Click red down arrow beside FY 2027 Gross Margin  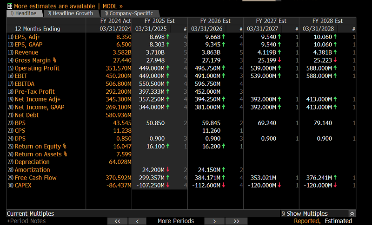tap(279, 60)
